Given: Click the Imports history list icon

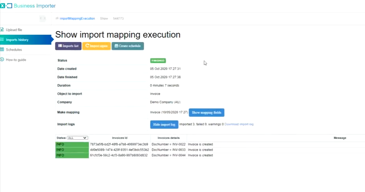Looking at the screenshot, I should point(2,40).
